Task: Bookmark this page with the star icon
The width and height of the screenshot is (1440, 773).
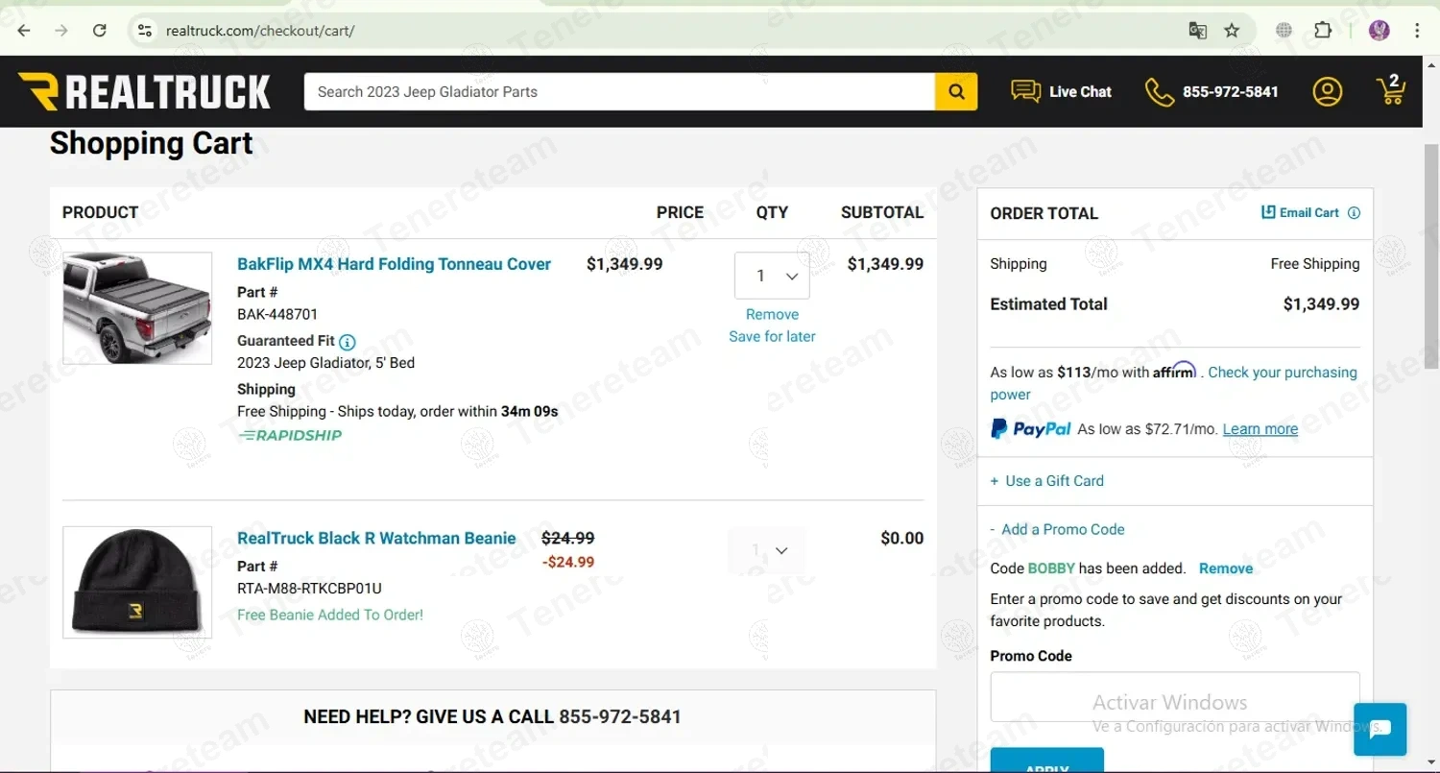Action: point(1232,31)
